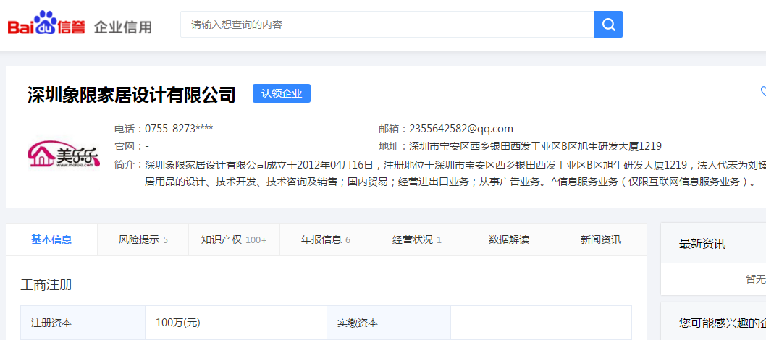The height and width of the screenshot is (340, 766).
Task: Focus the search query input field
Action: pos(387,25)
